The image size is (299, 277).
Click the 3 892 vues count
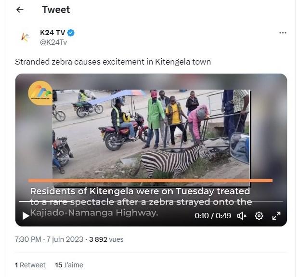(x=106, y=239)
